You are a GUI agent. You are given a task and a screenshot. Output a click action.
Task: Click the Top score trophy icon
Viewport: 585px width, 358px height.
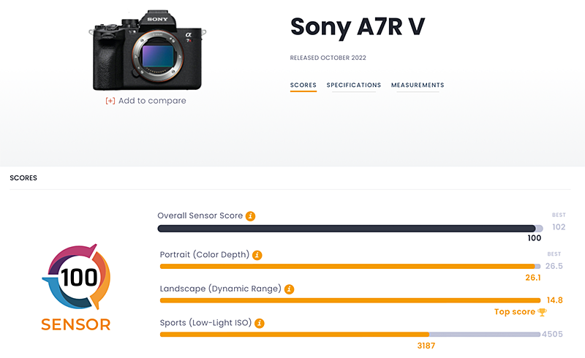pyautogui.click(x=542, y=312)
